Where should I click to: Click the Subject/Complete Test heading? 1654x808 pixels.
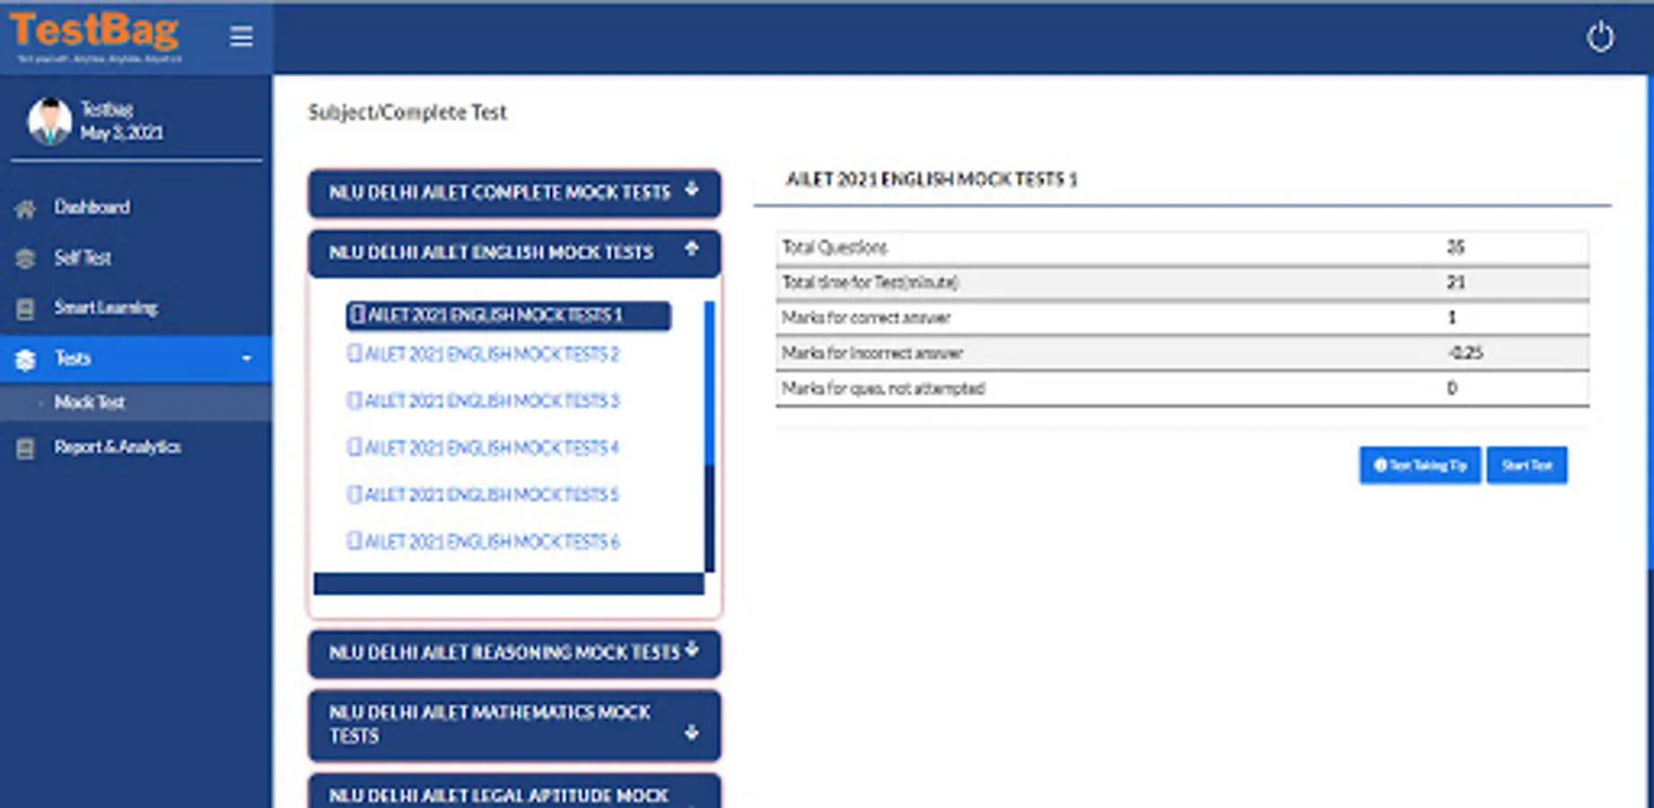tap(407, 112)
